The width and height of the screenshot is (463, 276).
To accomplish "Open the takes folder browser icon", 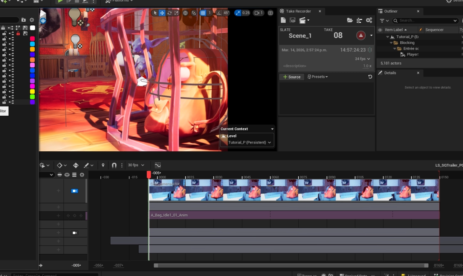I will (350, 20).
